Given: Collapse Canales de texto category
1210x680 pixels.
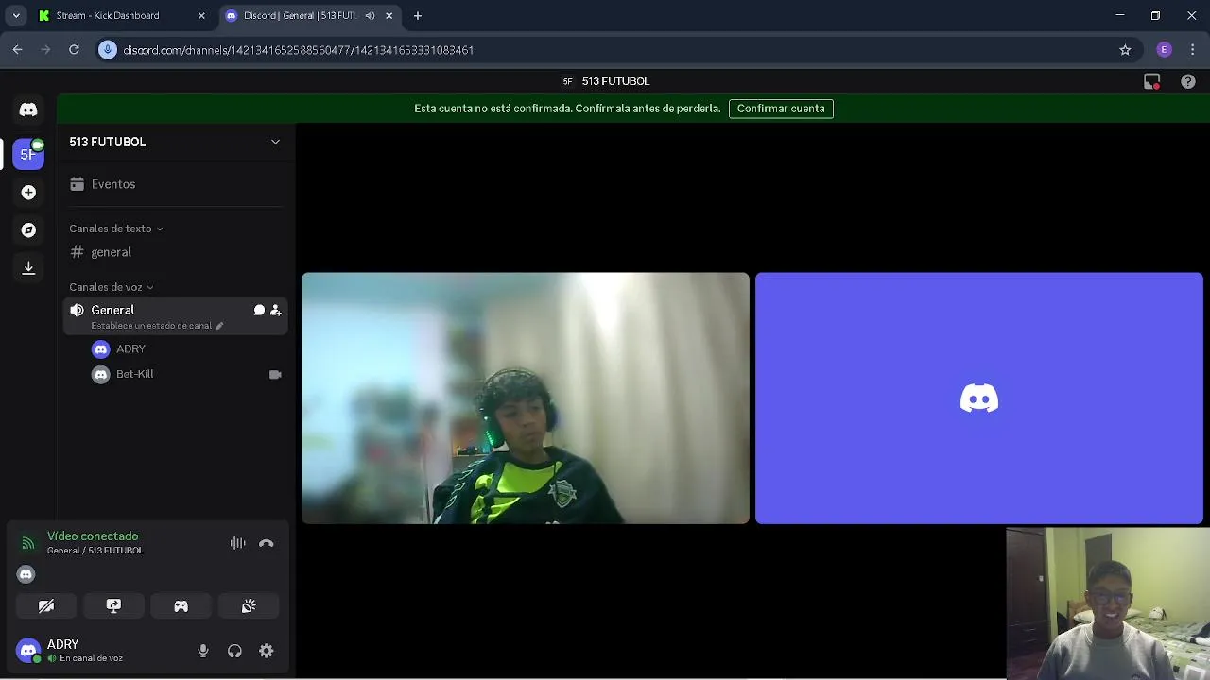Looking at the screenshot, I should point(116,229).
